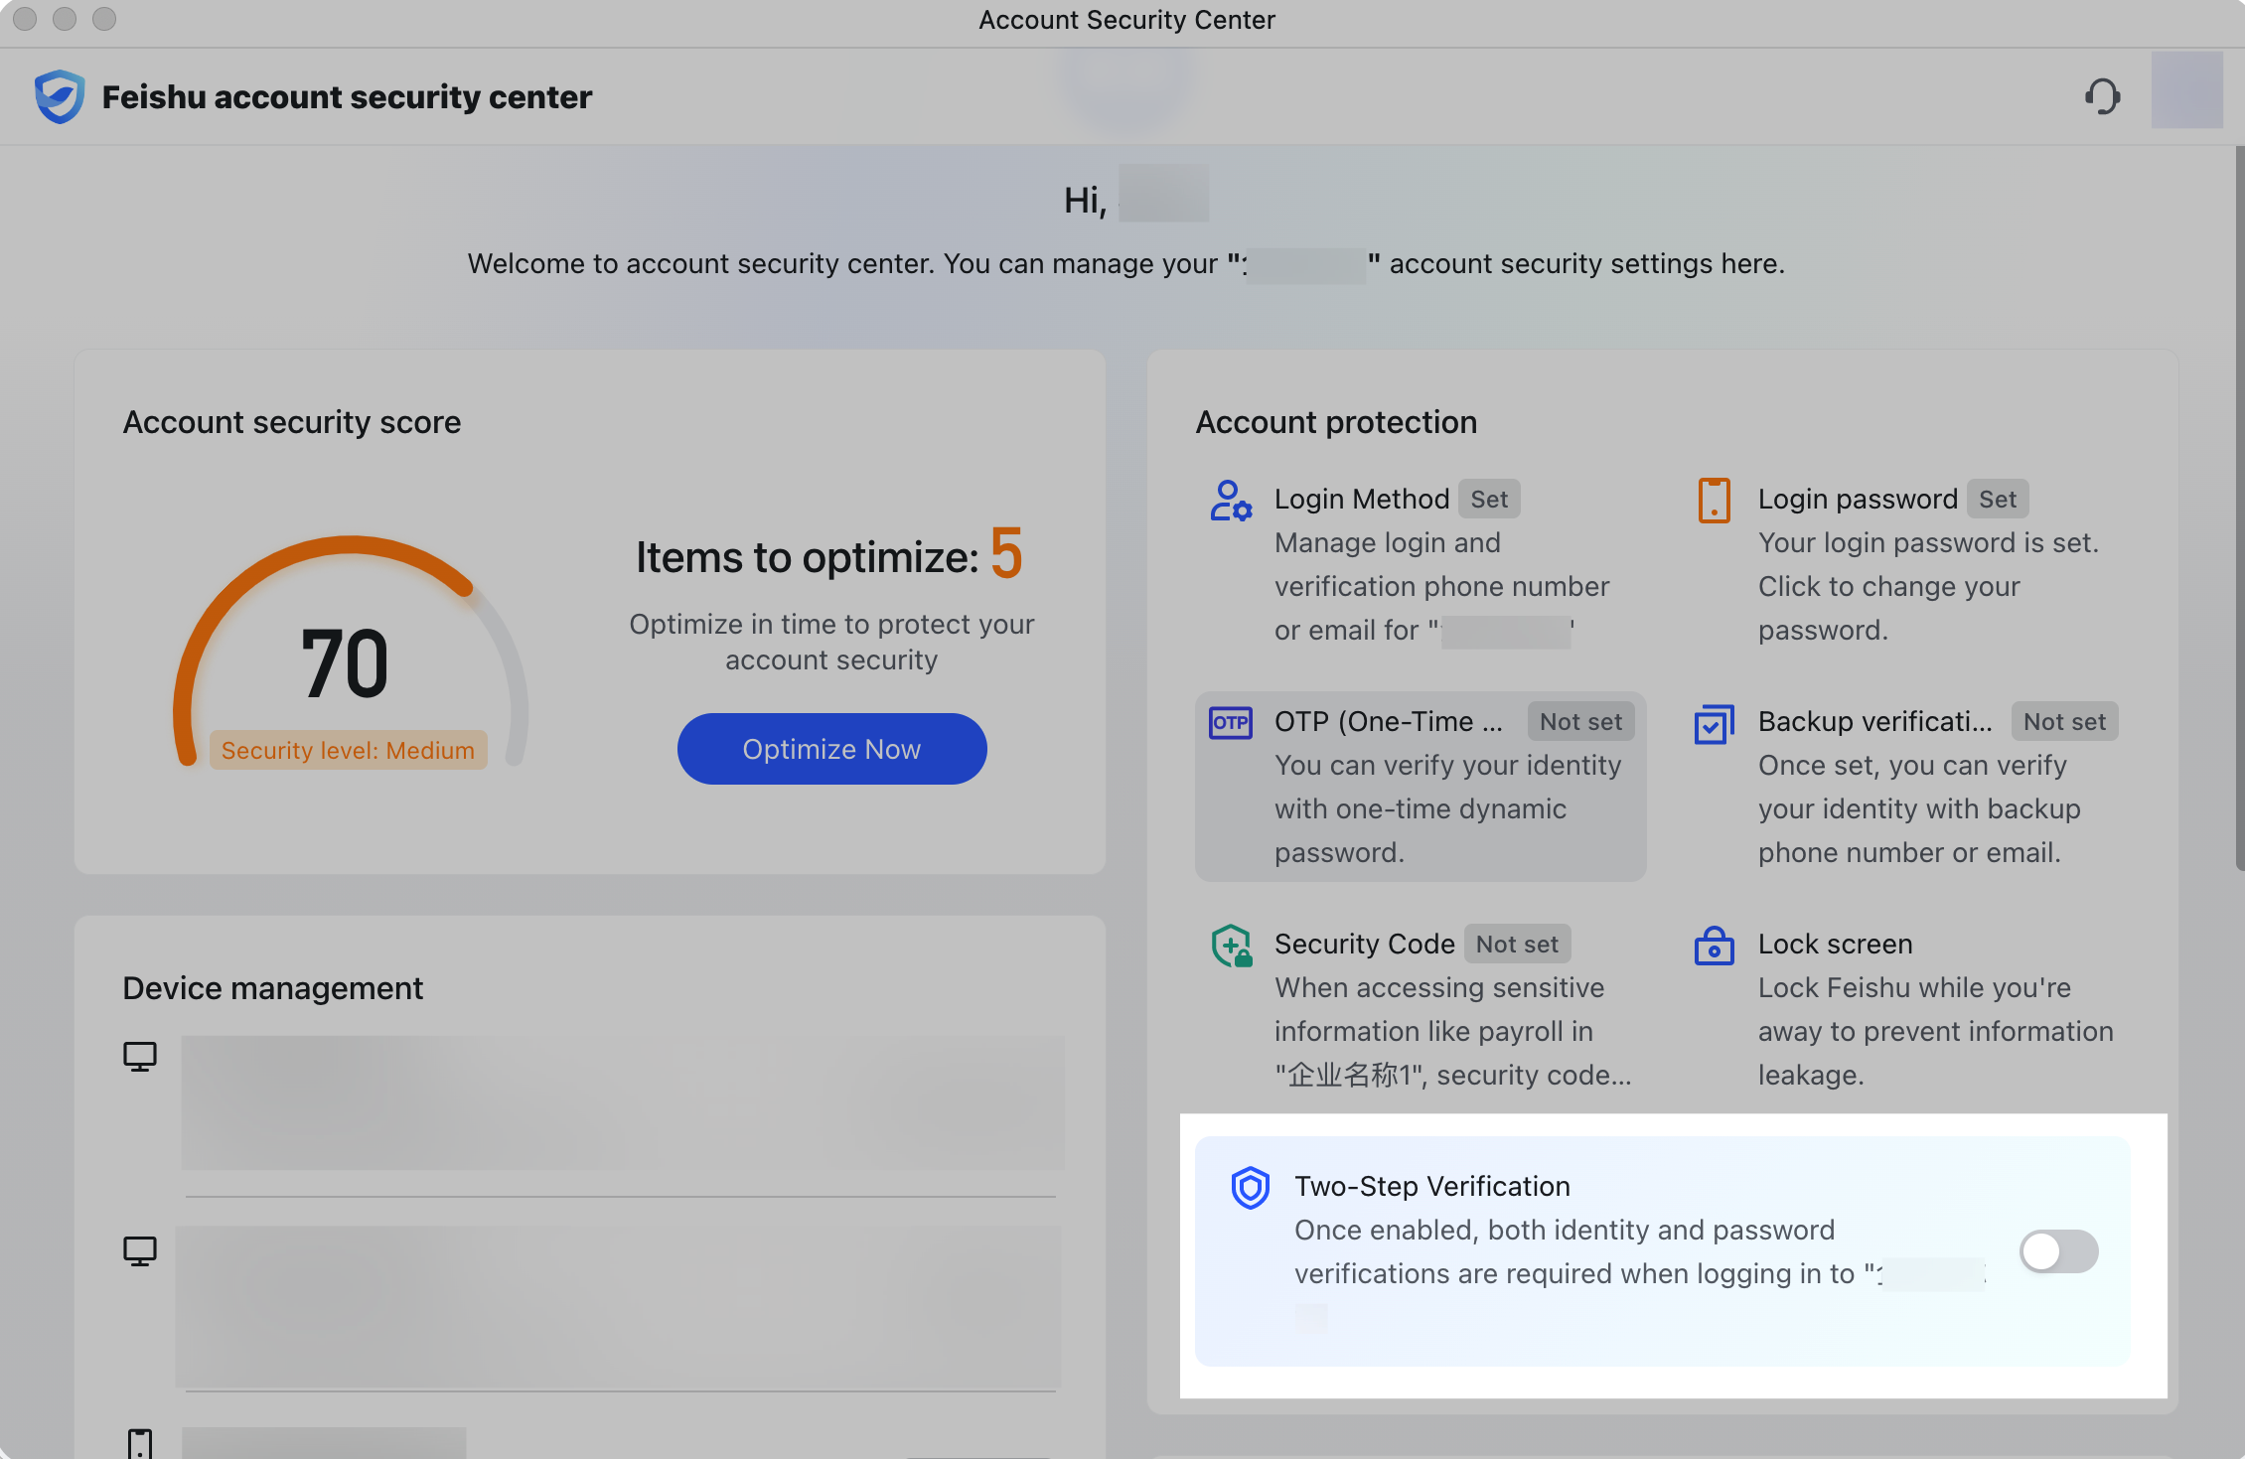Click the user avatar in header
Viewport: 2245px width, 1459px height.
(2186, 90)
